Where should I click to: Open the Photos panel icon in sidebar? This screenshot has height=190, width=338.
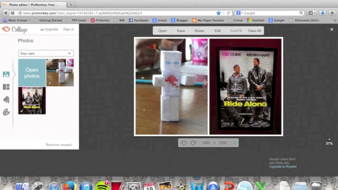tap(6, 74)
